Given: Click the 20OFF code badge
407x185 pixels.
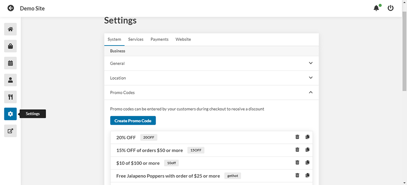Looking at the screenshot, I should tap(149, 137).
